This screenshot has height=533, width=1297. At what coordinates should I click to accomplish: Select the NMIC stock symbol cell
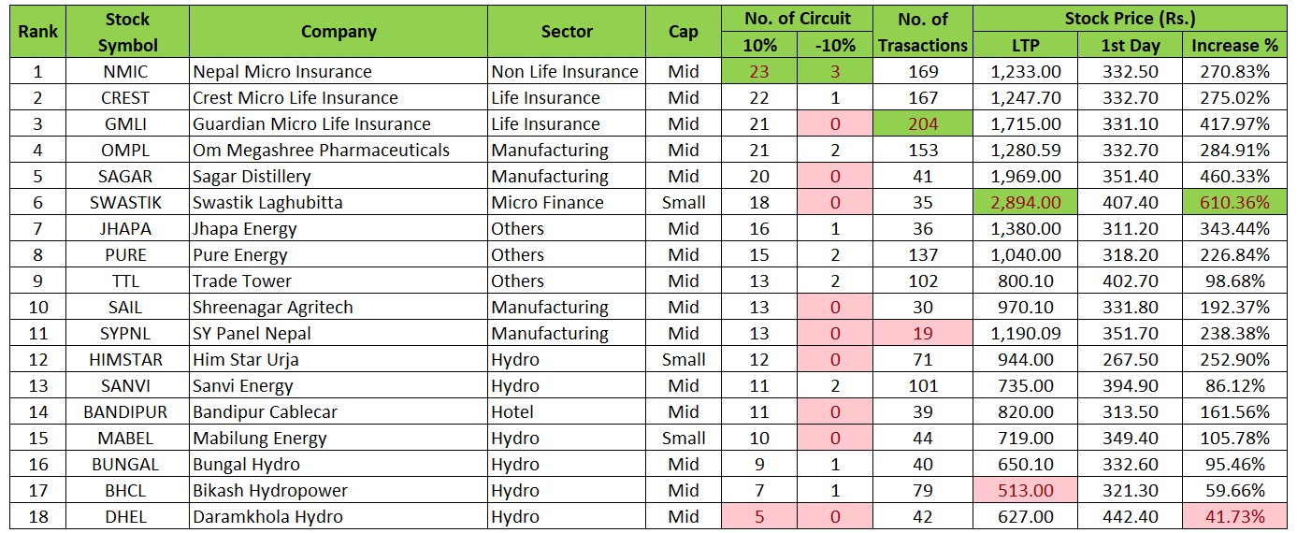pos(128,72)
